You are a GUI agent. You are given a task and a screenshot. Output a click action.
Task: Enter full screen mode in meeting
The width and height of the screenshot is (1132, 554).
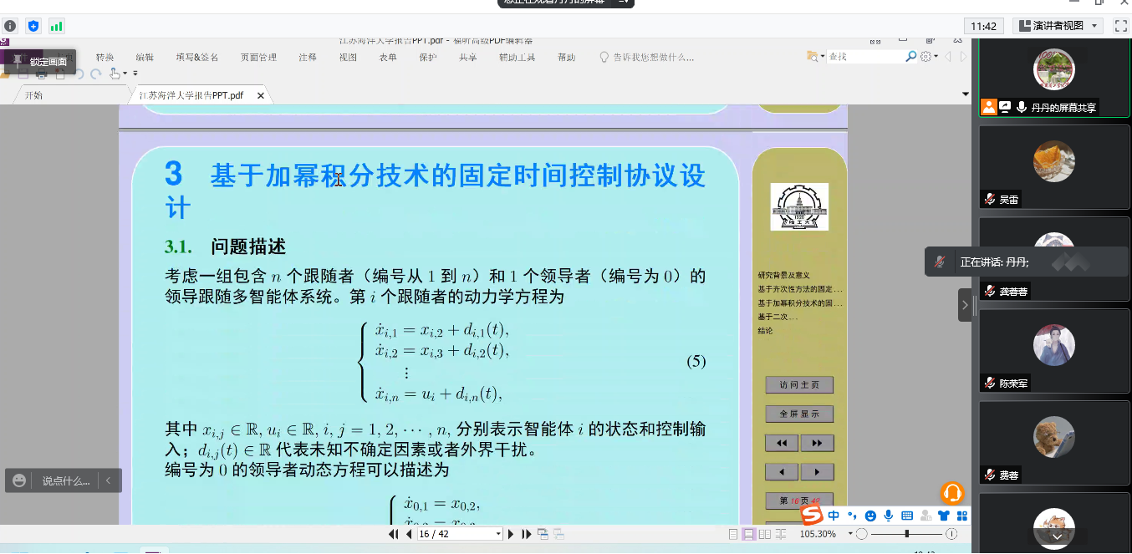[1120, 26]
